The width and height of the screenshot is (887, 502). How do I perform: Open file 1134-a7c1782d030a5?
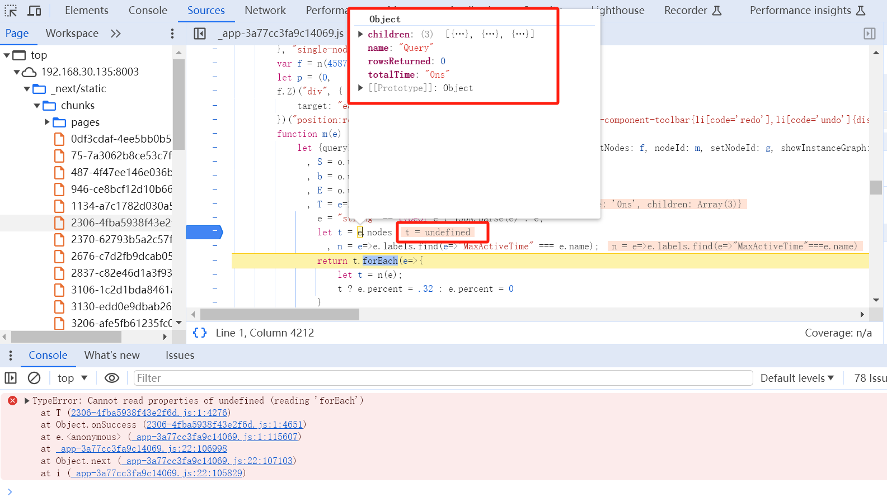pos(121,206)
